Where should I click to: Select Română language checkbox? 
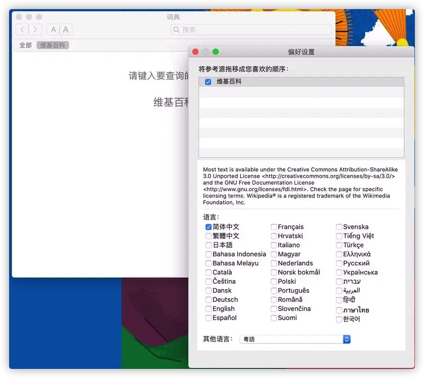(x=274, y=300)
